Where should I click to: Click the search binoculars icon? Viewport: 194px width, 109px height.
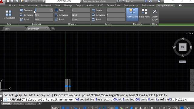[119, 1]
